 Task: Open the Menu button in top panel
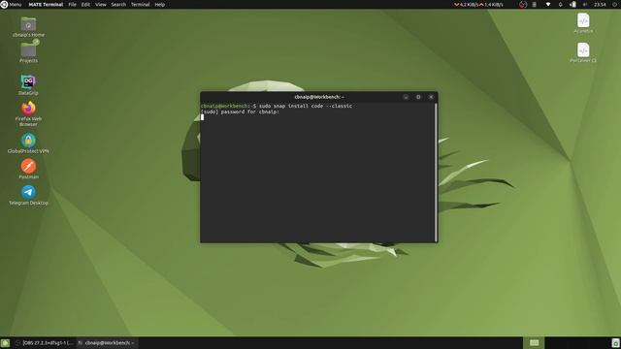[11, 4]
